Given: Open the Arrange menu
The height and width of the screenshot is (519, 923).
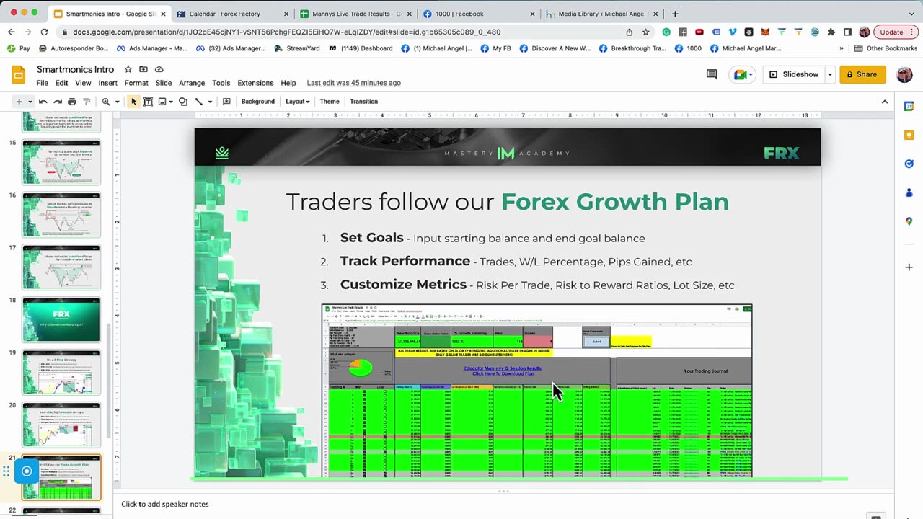Looking at the screenshot, I should [x=192, y=83].
